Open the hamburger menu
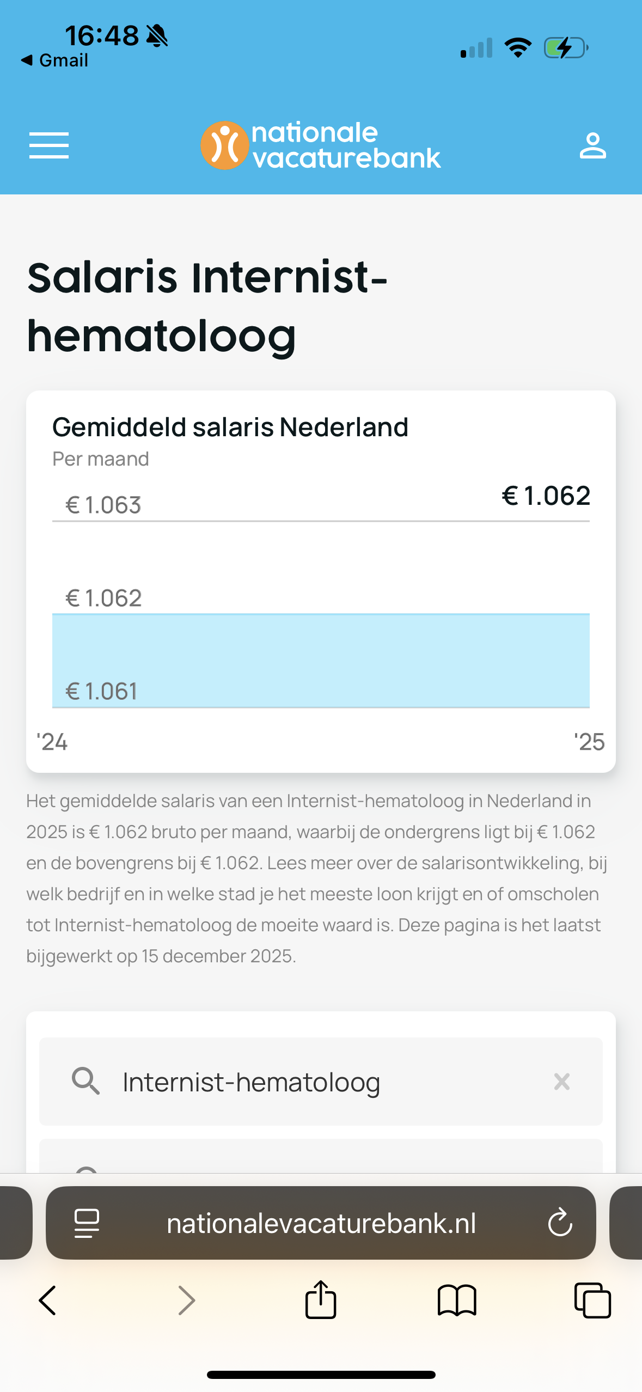Screen dimensions: 642x1392 click(x=49, y=145)
